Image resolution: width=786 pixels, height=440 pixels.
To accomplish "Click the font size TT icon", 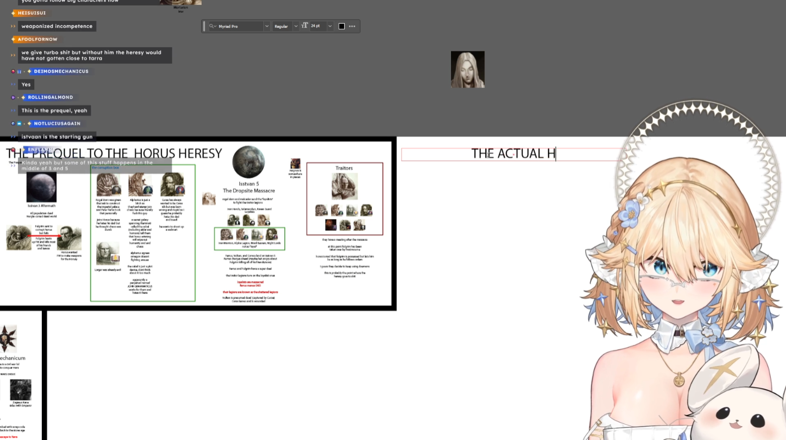I will (x=305, y=26).
